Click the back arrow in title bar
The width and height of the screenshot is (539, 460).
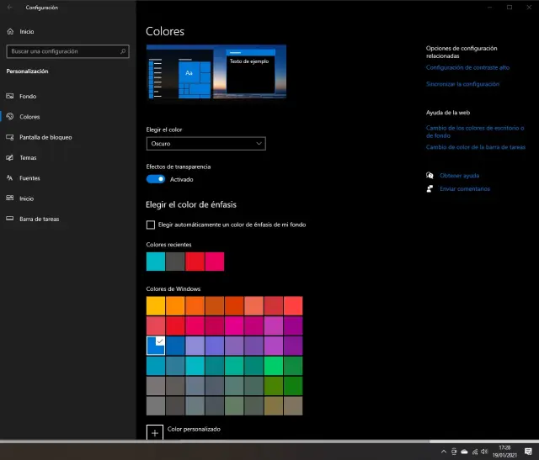click(x=10, y=7)
